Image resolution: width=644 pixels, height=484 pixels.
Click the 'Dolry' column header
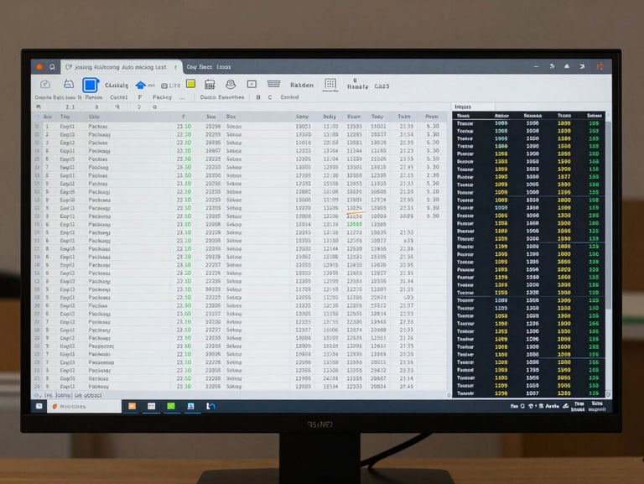(x=330, y=117)
